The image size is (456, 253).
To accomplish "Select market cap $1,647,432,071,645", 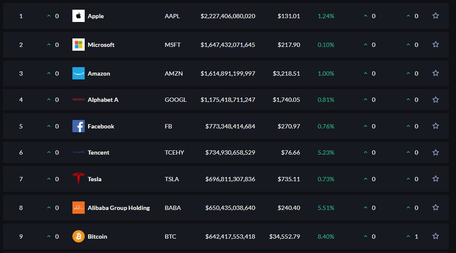I will point(228,45).
